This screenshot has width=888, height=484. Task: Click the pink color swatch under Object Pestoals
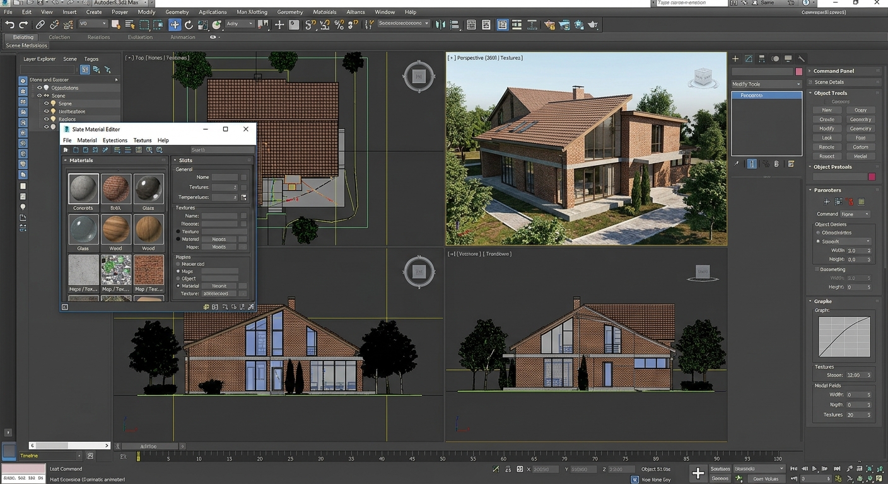point(872,177)
